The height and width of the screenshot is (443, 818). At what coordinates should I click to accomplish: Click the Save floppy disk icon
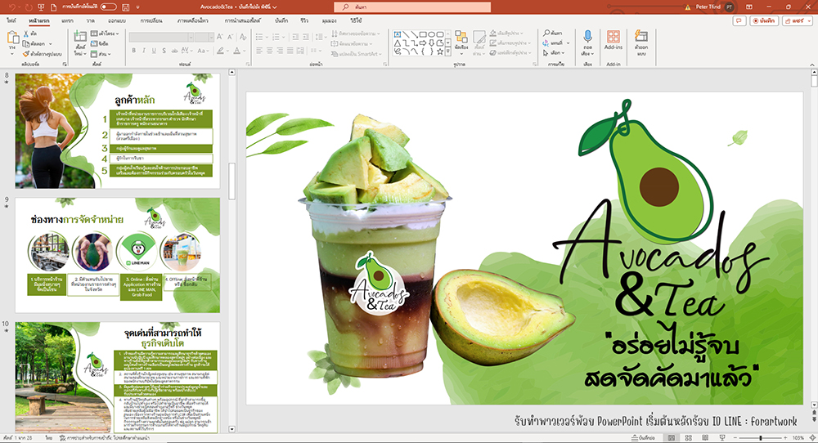coord(125,7)
